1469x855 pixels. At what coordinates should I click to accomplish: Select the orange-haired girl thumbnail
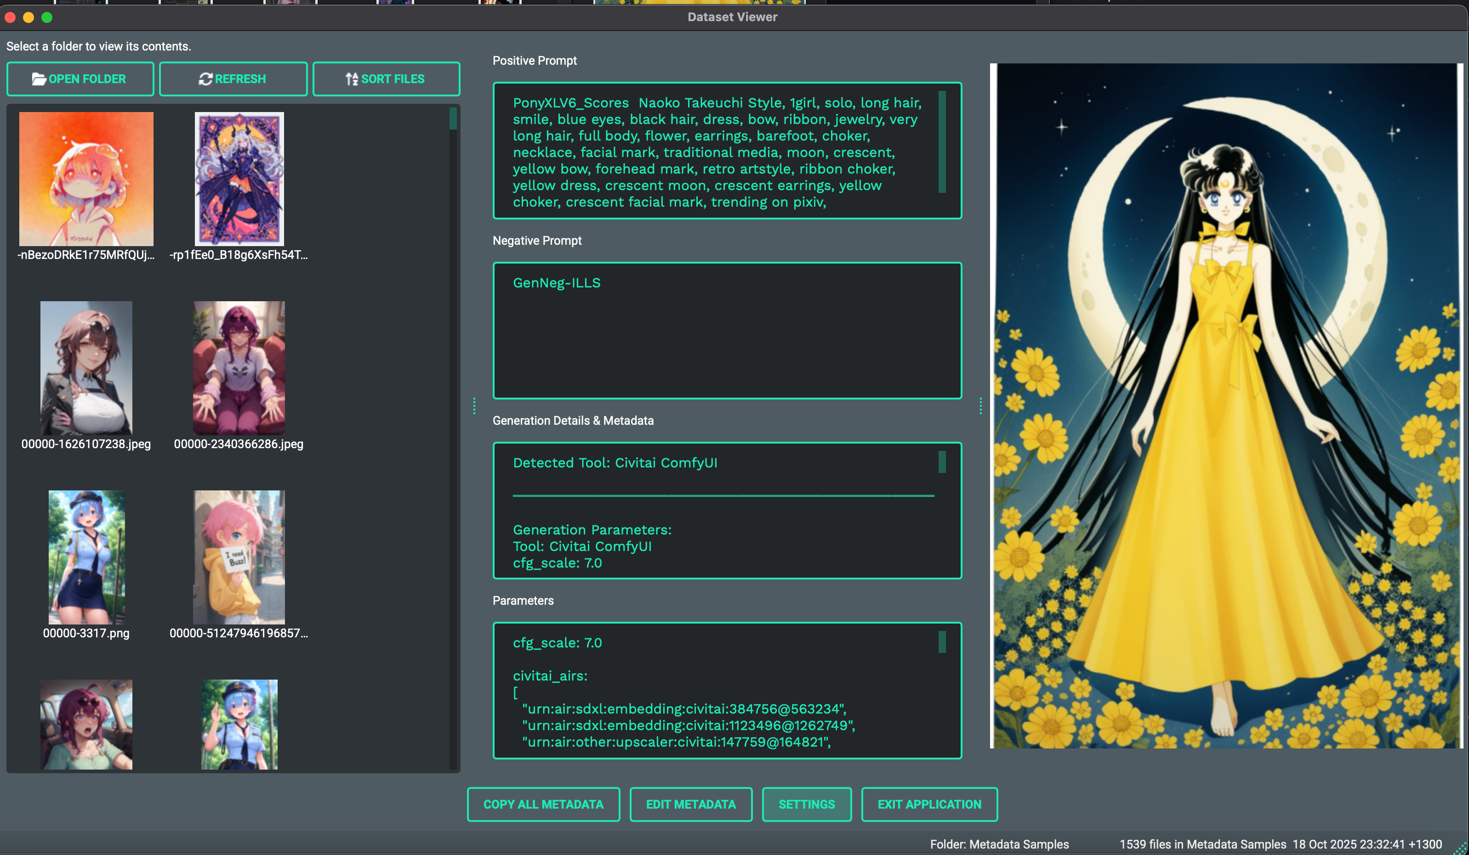86,179
